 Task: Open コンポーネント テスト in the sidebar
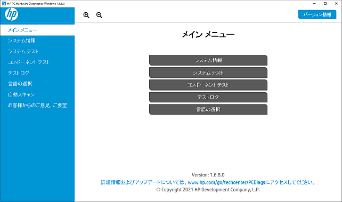[x=37, y=62]
